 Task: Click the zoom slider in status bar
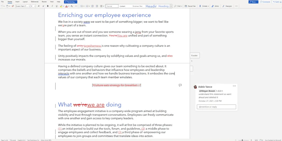tap(242, 140)
